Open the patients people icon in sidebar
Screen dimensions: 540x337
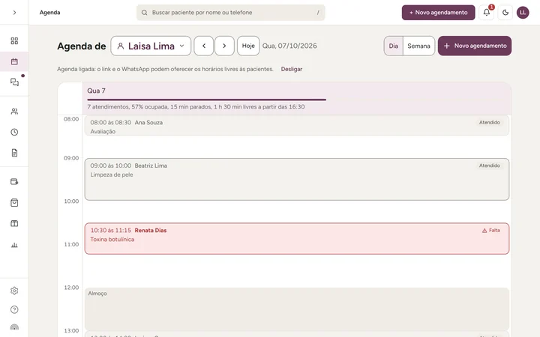14,112
